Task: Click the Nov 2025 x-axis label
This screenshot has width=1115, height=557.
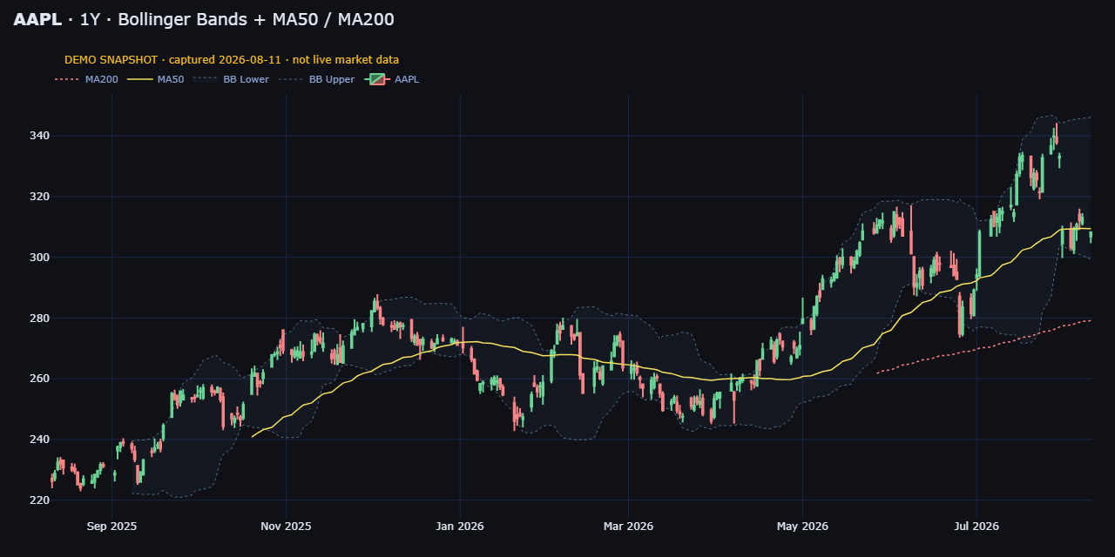Action: pyautogui.click(x=286, y=527)
